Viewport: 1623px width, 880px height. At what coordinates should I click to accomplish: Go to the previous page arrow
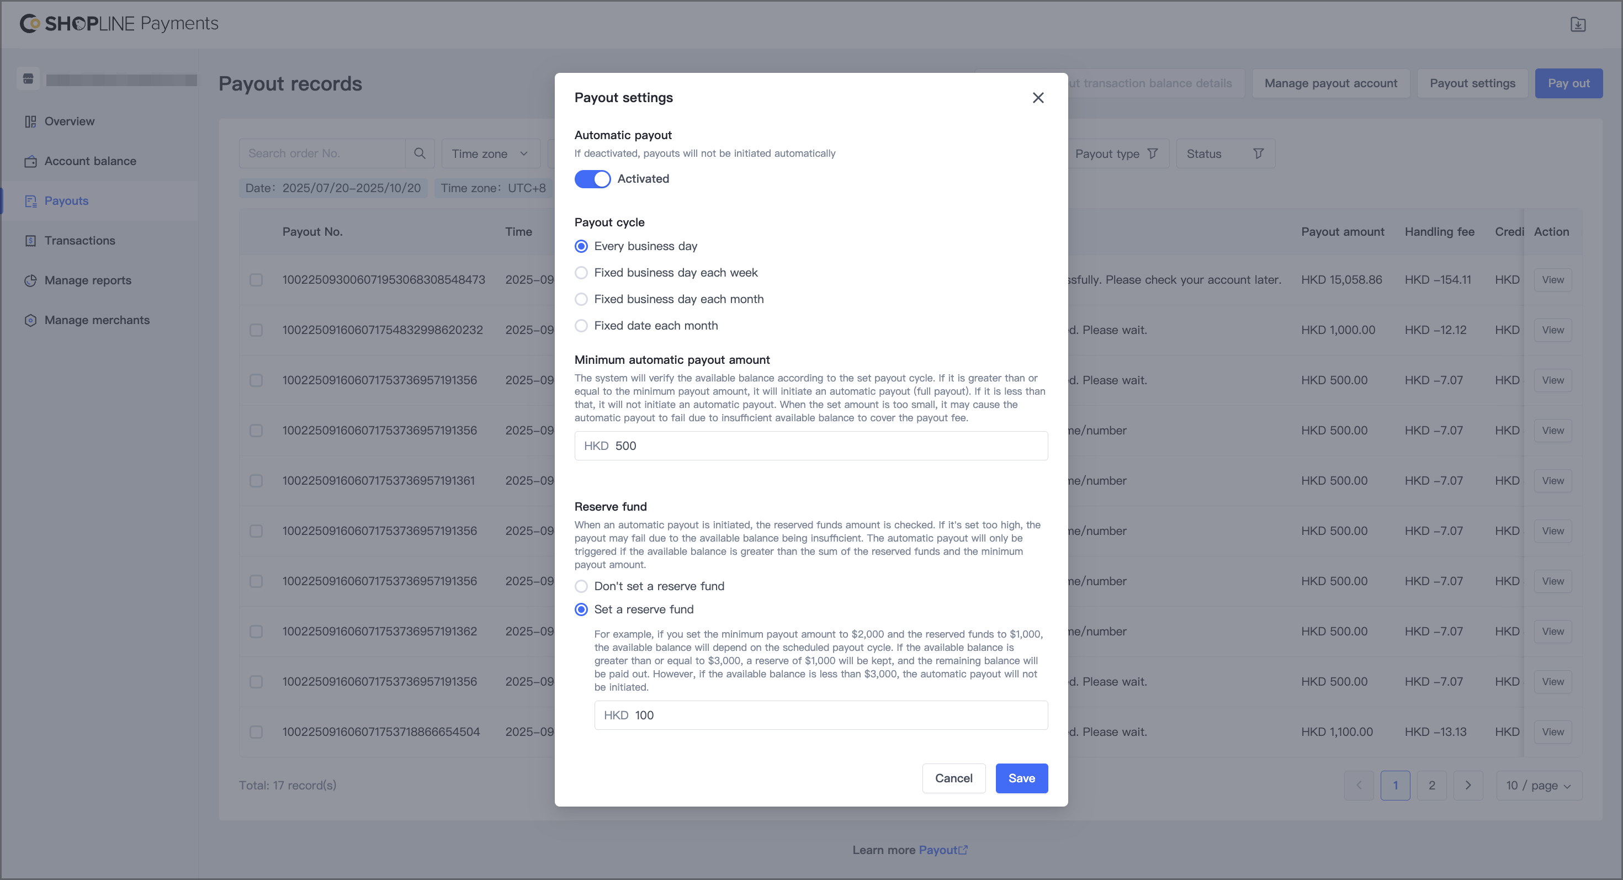[1359, 785]
